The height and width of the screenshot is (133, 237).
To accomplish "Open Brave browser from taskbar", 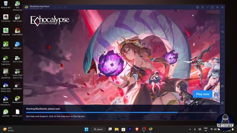I will point(137,129).
